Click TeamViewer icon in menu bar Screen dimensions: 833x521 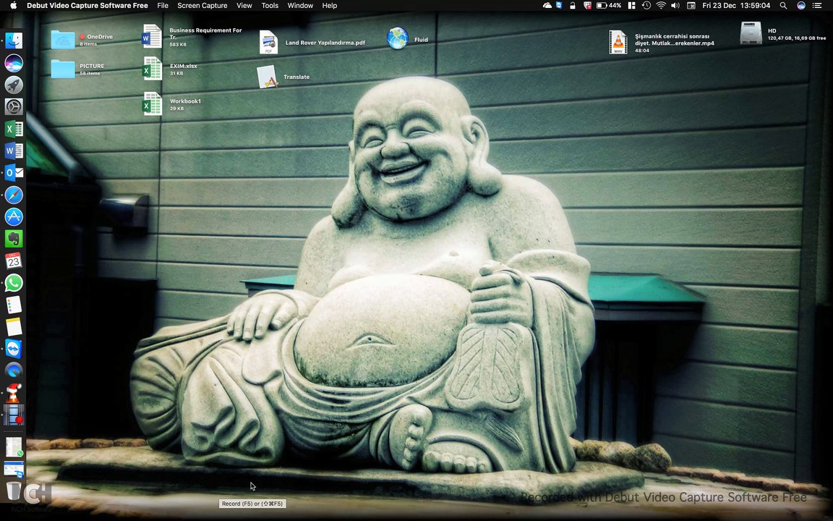(560, 5)
